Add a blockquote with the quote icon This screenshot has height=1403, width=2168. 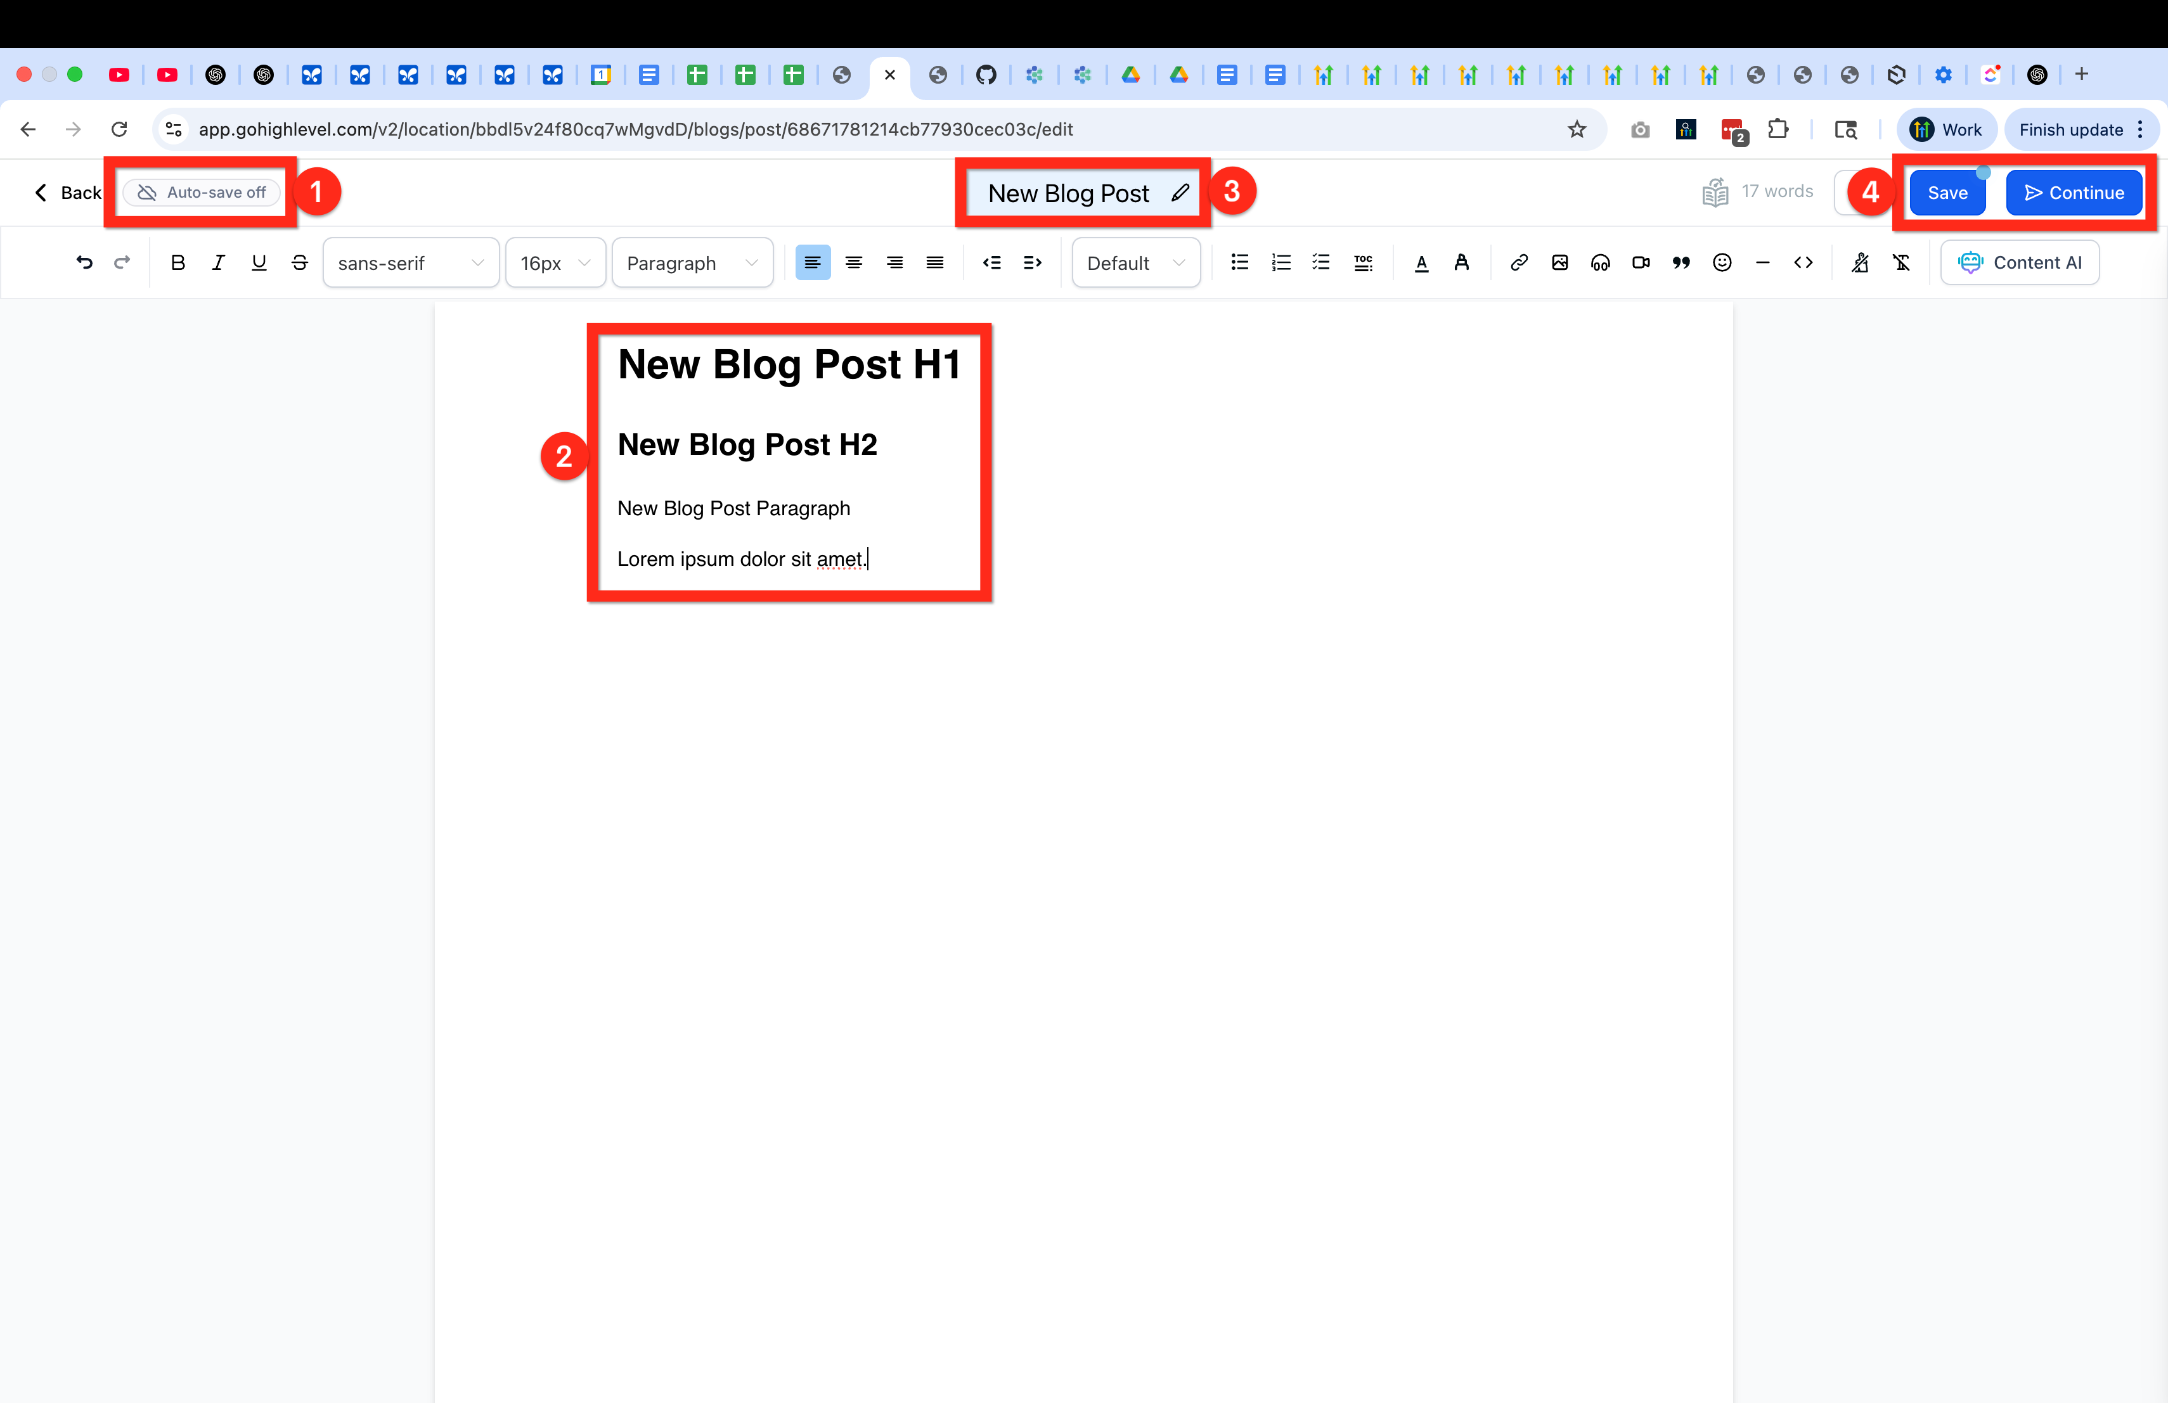[x=1682, y=263]
